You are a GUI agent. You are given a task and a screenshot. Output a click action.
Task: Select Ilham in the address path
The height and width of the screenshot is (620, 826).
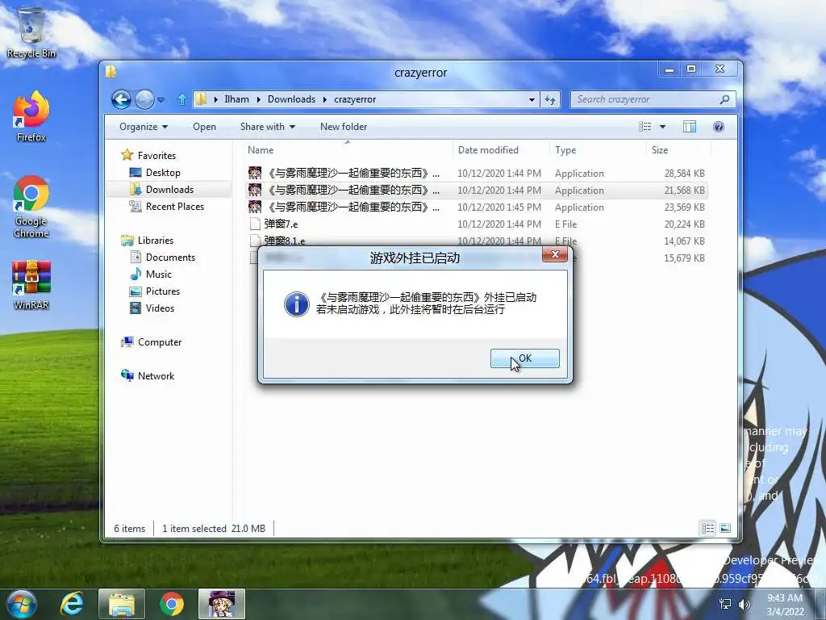click(x=236, y=99)
